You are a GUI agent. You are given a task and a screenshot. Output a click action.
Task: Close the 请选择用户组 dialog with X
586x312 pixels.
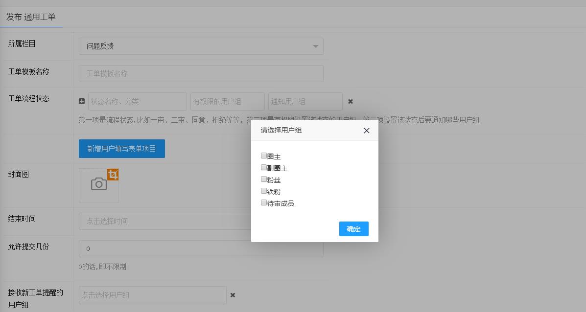(x=366, y=131)
